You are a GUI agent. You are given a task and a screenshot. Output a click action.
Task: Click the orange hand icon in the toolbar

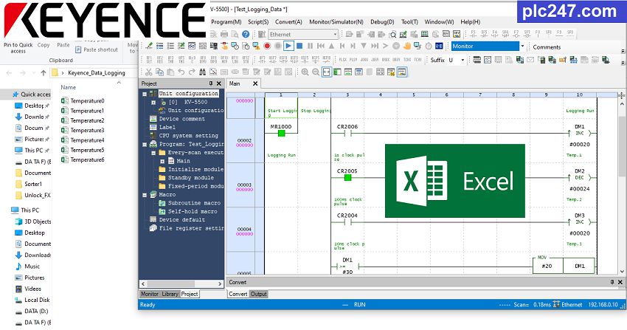[407, 46]
